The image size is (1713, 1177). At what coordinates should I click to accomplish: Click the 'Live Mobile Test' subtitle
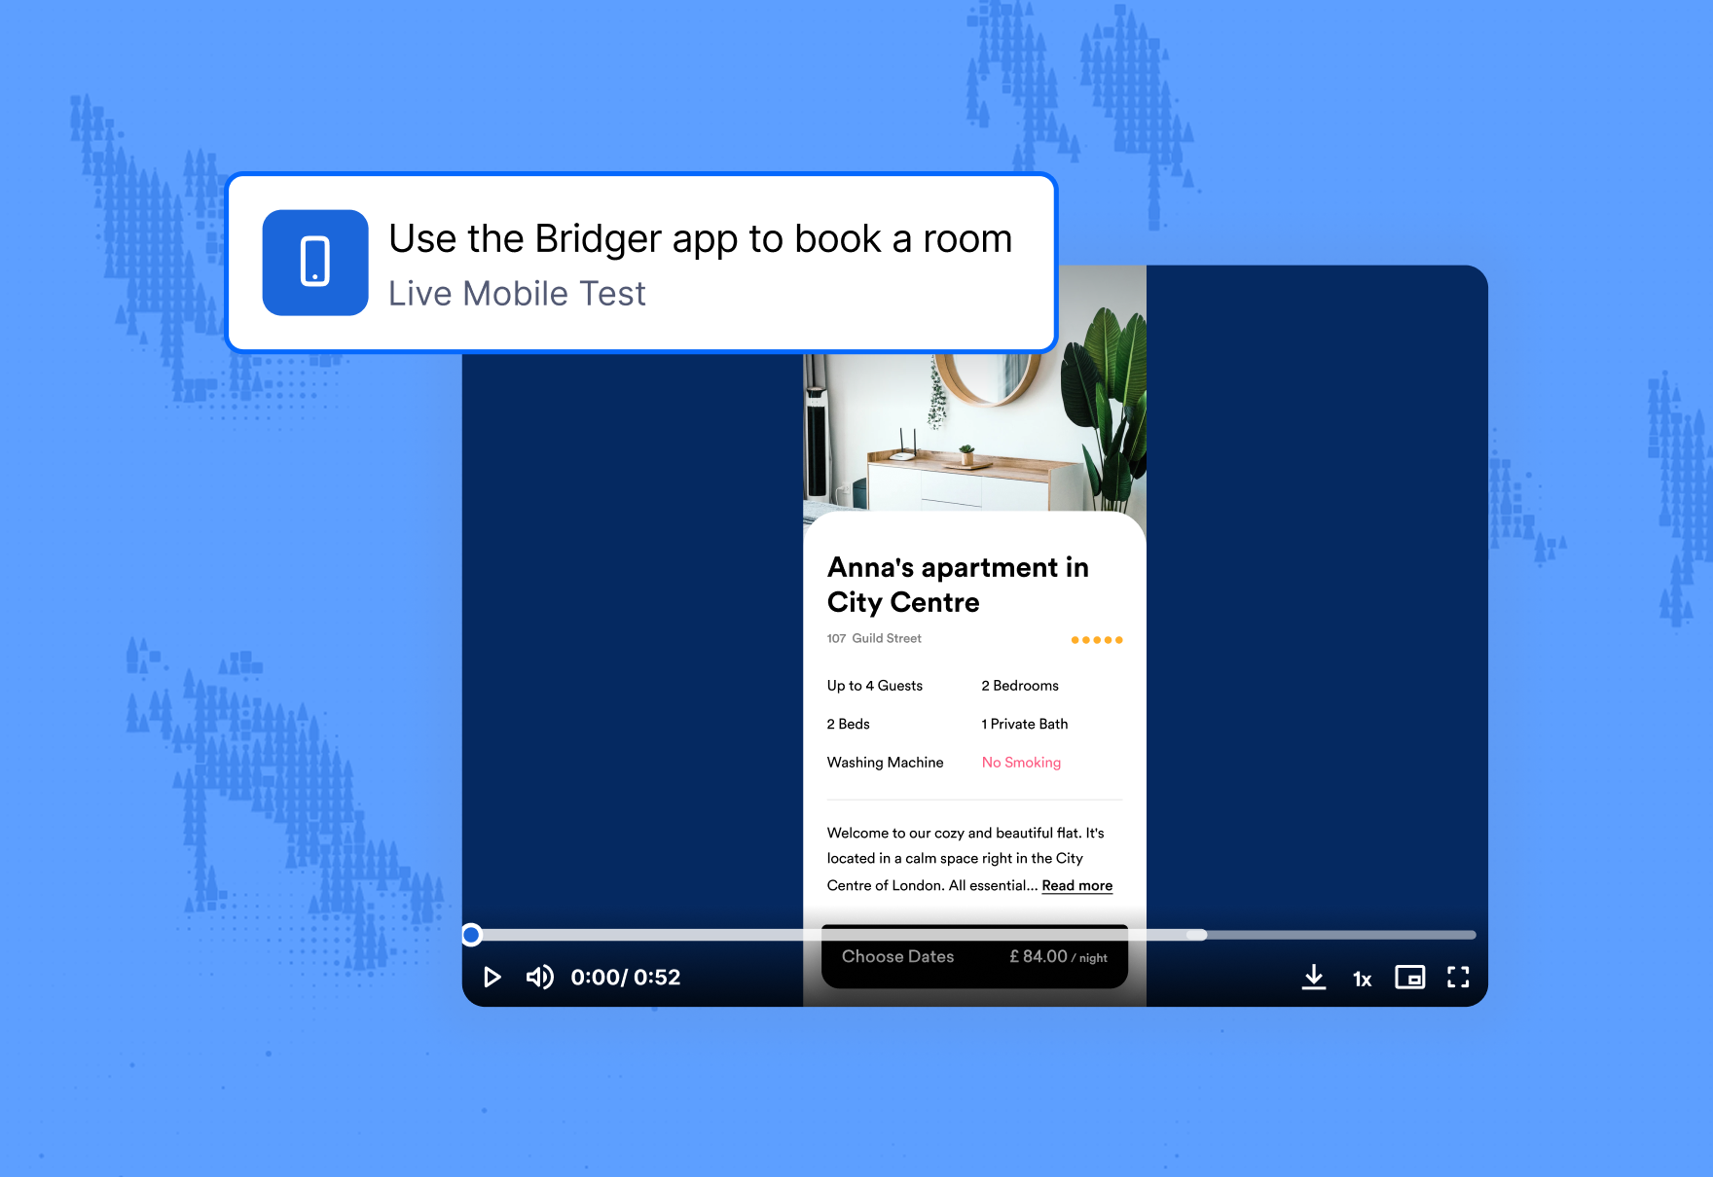[x=517, y=294]
